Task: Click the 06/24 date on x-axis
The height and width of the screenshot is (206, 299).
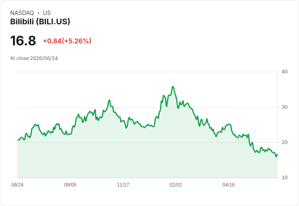Action: coord(17,185)
